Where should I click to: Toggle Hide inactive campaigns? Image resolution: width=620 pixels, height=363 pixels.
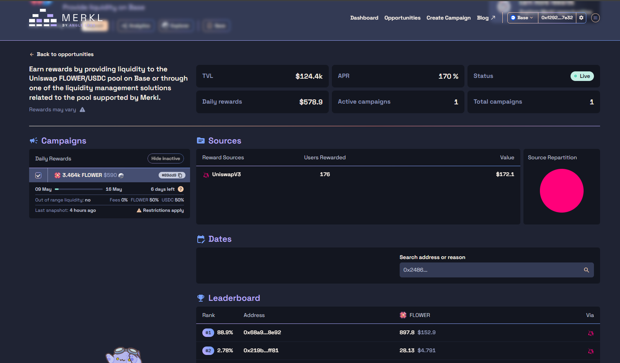click(x=166, y=158)
